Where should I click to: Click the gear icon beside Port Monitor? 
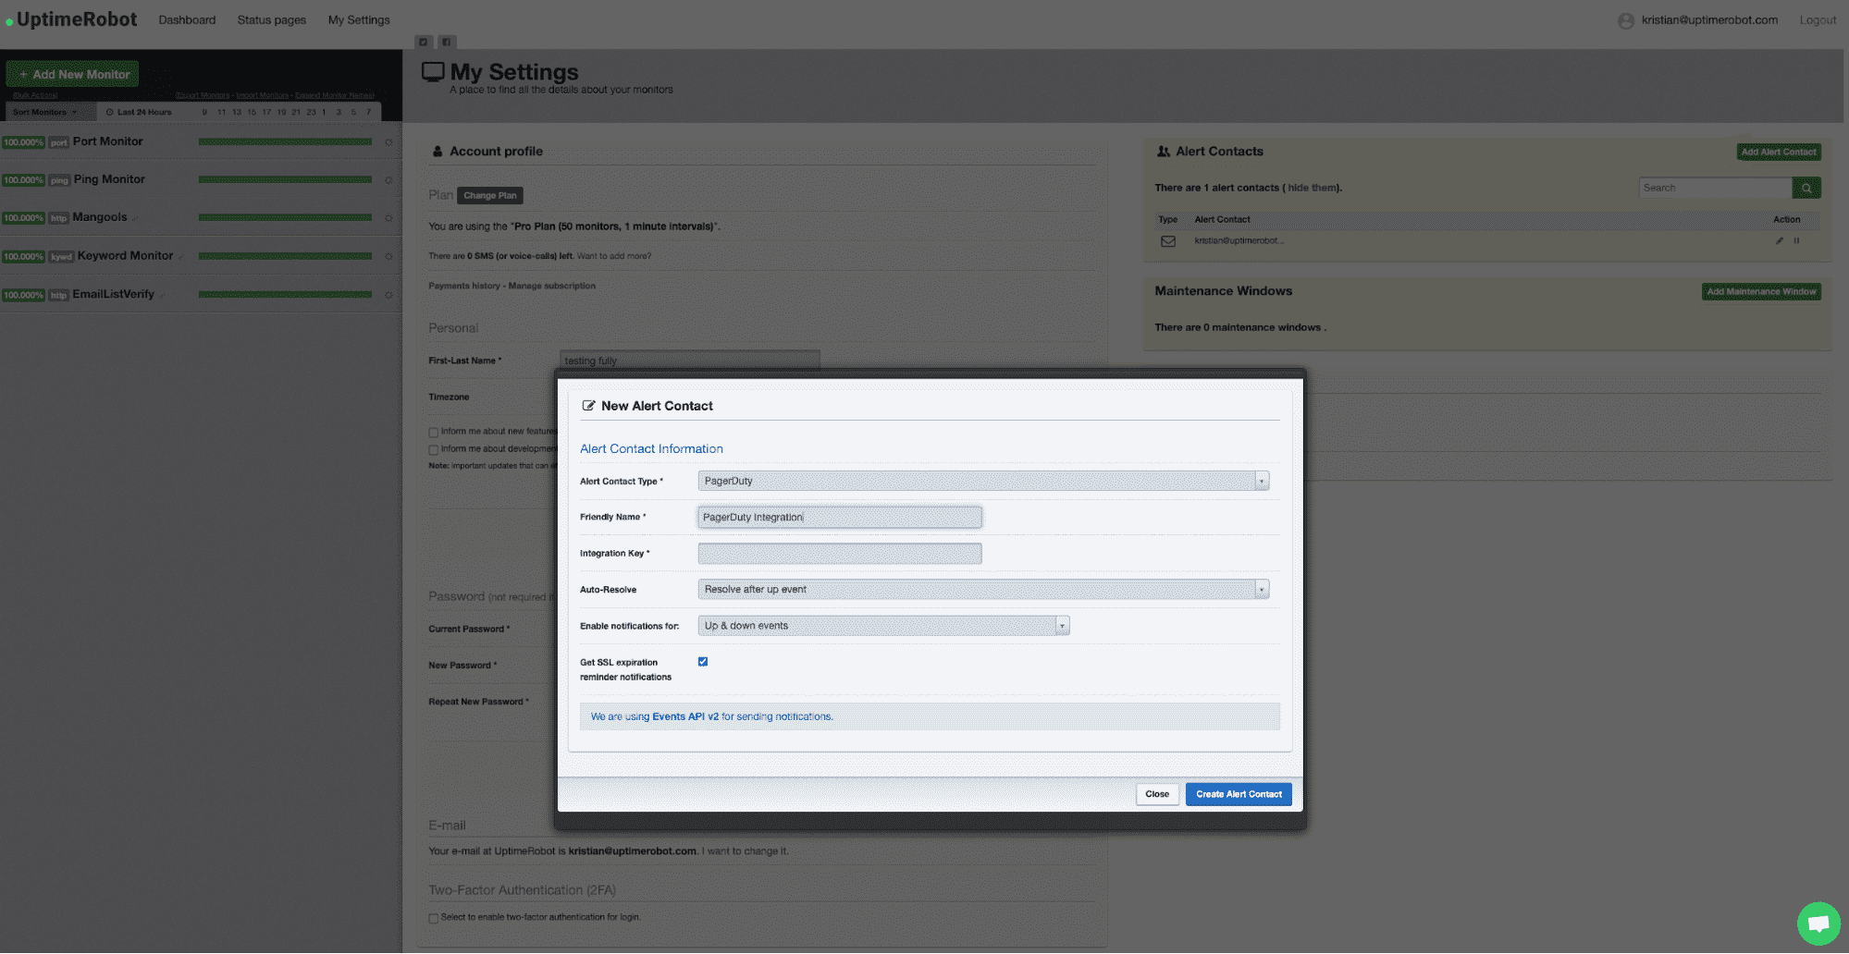coord(388,142)
